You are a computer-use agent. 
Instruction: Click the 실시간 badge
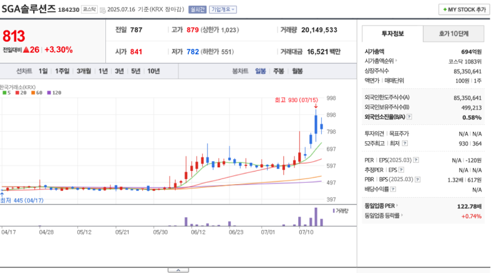click(197, 9)
